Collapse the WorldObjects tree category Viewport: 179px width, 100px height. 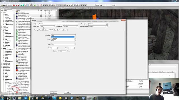point(2,67)
